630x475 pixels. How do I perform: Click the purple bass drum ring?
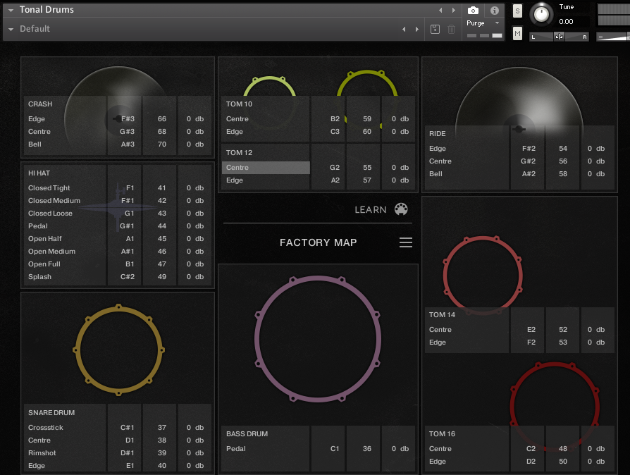pyautogui.click(x=317, y=339)
